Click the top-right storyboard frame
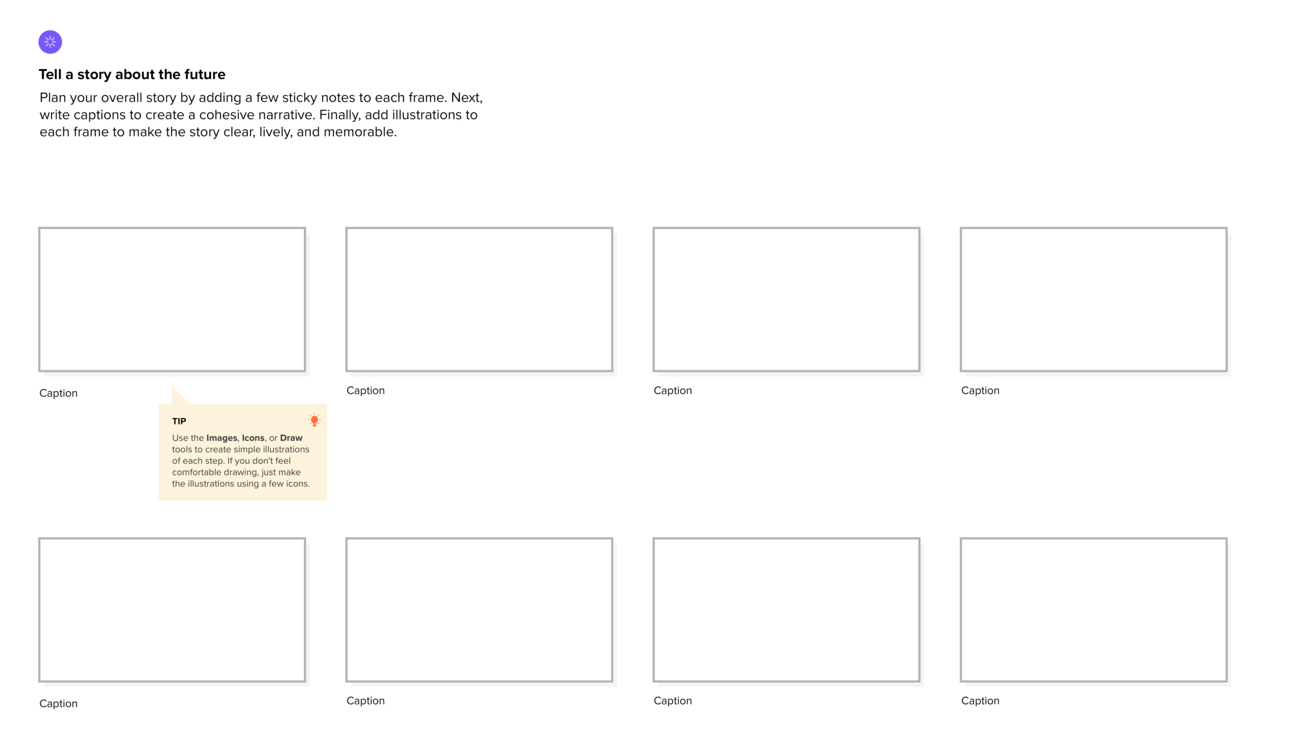The width and height of the screenshot is (1305, 751). click(x=1094, y=299)
